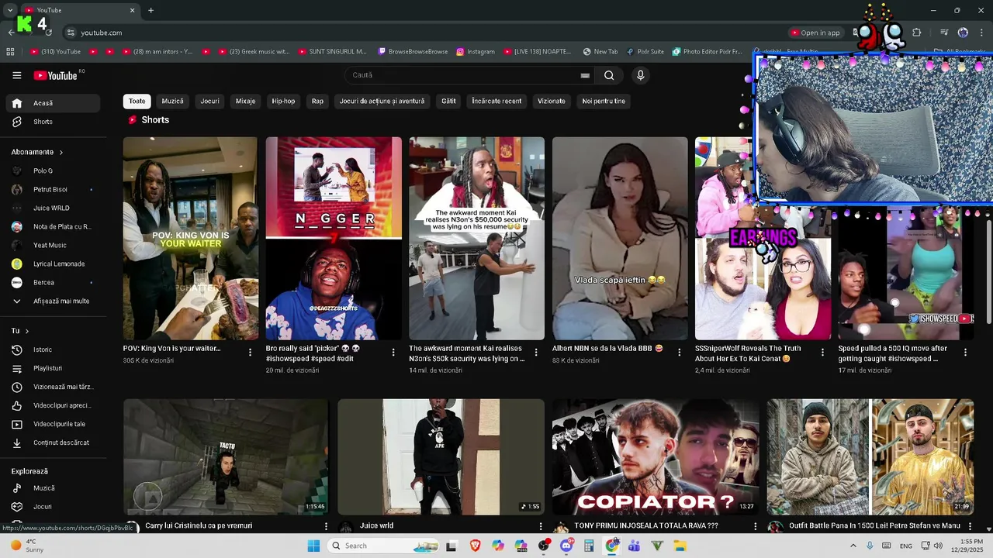Show hidden system tray icons

(853, 546)
